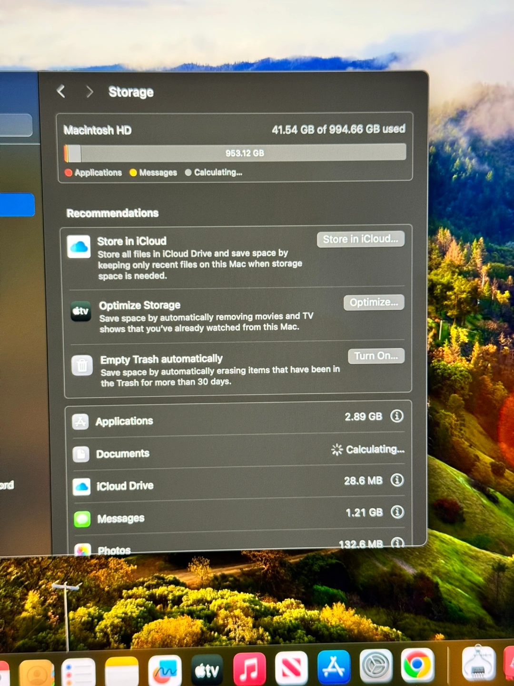Click the 28.6 MB iCloud Drive size

click(x=364, y=481)
